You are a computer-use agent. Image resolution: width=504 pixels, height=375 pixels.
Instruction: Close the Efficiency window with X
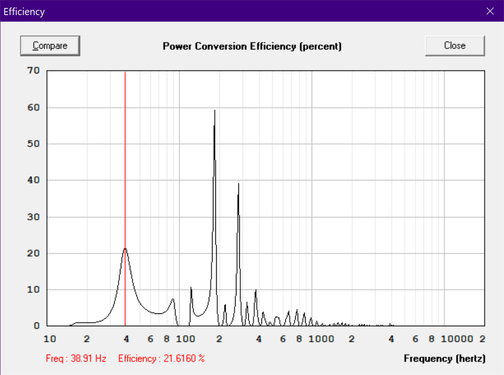490,11
